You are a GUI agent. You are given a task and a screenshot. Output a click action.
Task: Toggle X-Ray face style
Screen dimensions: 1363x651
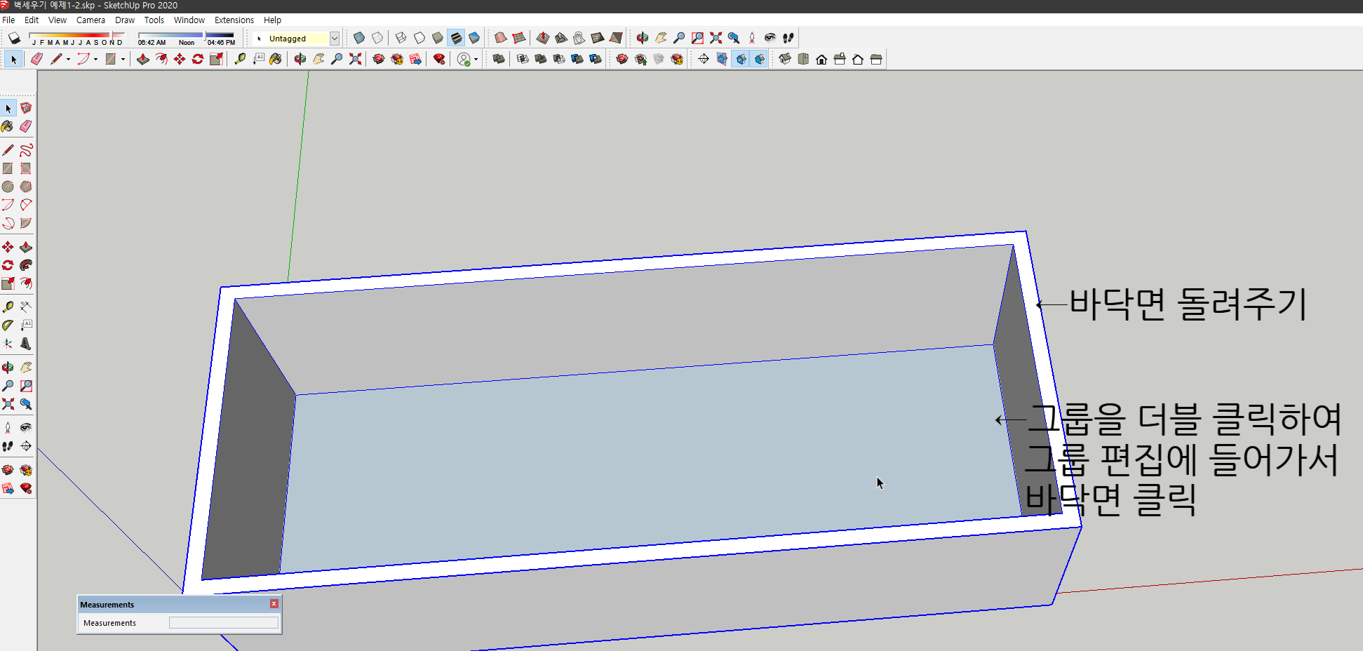(x=358, y=38)
